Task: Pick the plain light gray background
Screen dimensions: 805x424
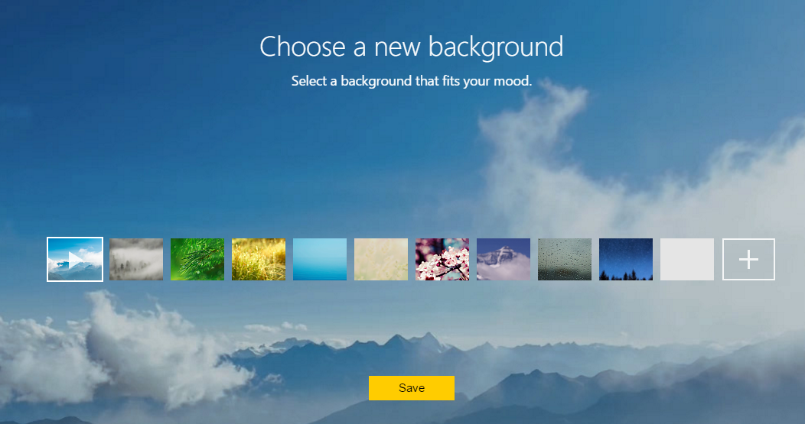Action: pyautogui.click(x=687, y=260)
